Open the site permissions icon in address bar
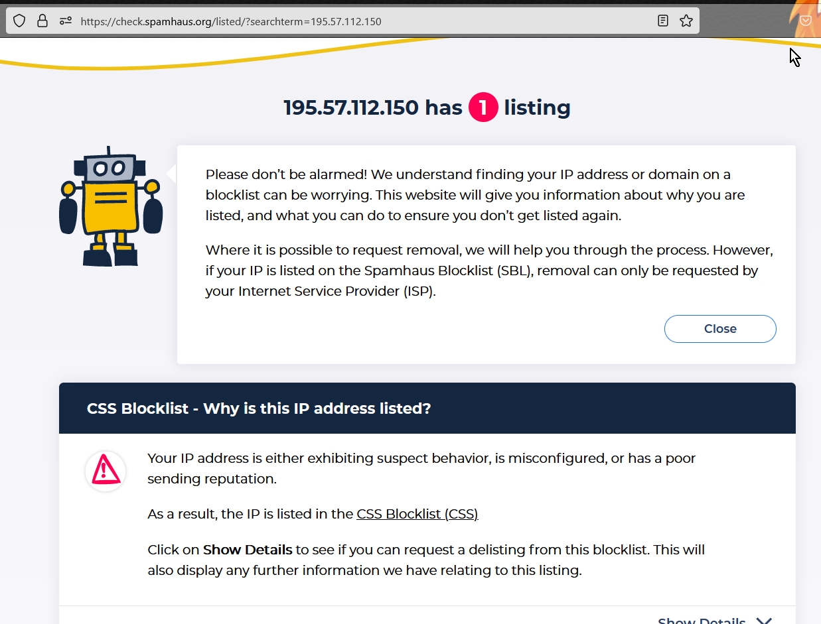The image size is (821, 624). coord(65,21)
